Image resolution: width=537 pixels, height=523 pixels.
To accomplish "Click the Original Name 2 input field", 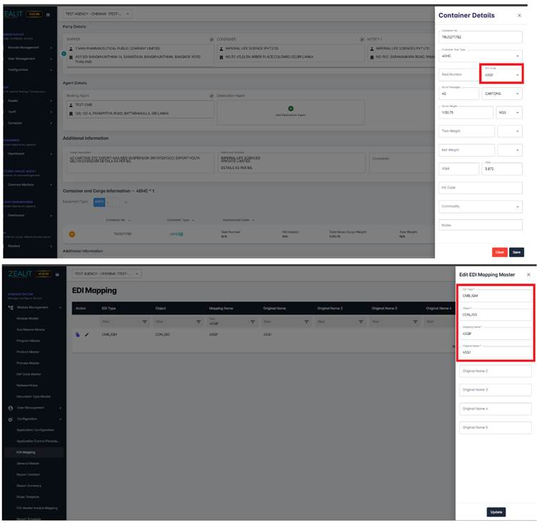I will coord(496,372).
